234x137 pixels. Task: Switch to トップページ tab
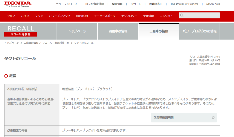(77, 31)
